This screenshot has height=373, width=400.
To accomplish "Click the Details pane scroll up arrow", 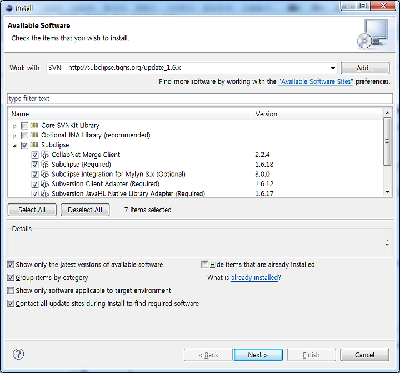I will (387, 240).
